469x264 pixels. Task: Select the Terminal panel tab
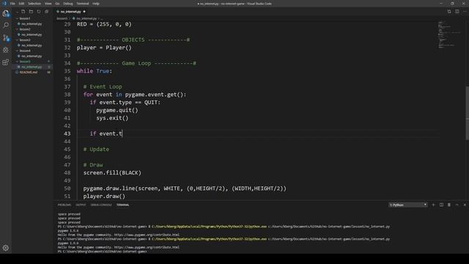[123, 205]
